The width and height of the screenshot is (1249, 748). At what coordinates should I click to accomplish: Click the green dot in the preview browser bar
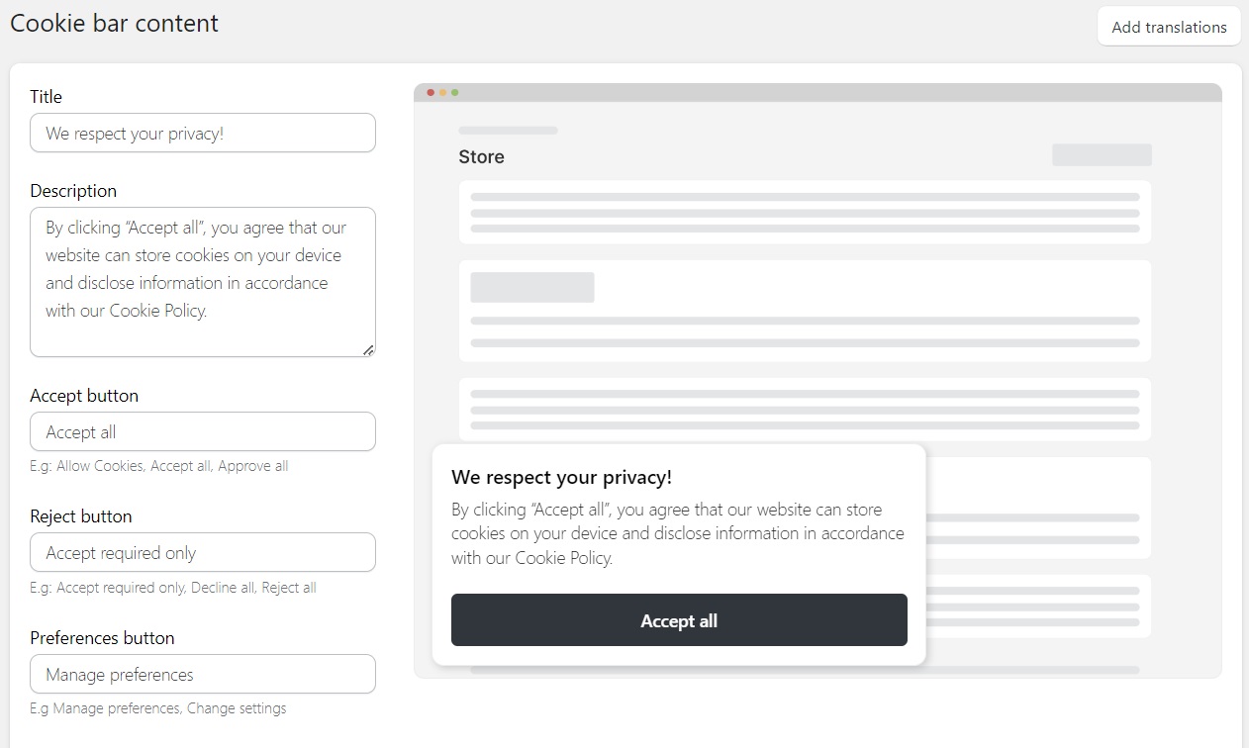454,91
